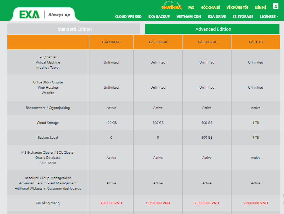Click the user account icon
The image size is (284, 214).
click(x=276, y=6)
